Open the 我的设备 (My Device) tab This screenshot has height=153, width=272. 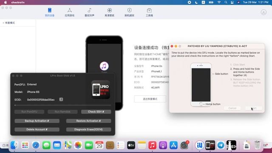pos(50,12)
